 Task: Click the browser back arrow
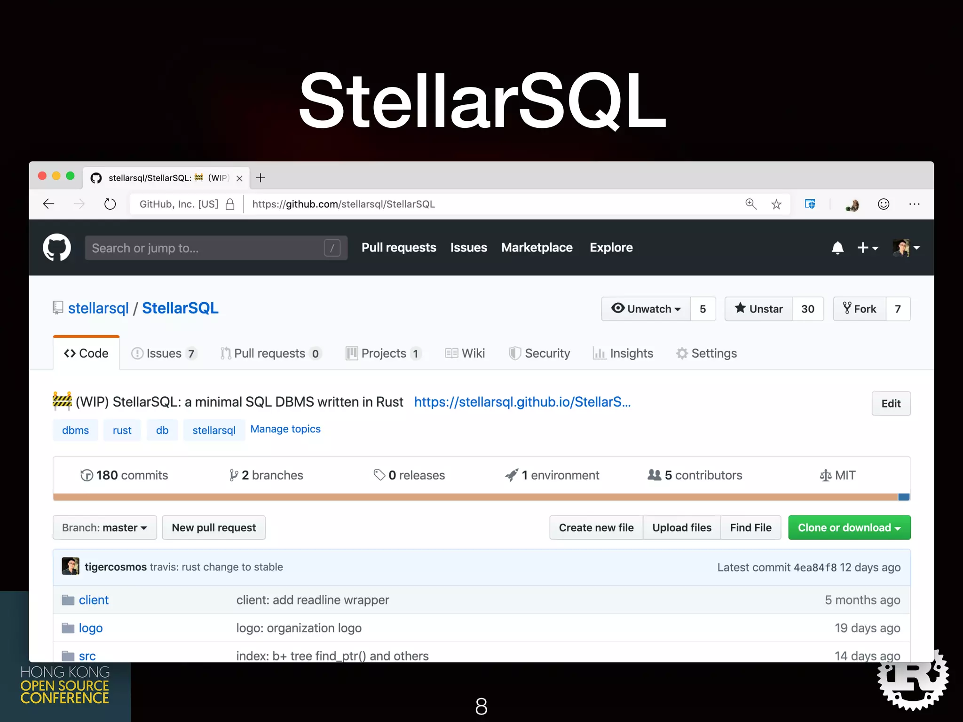point(49,204)
